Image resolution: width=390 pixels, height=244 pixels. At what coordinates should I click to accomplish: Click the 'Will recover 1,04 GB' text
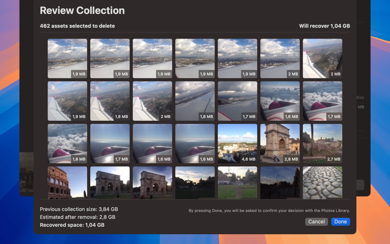pos(325,26)
